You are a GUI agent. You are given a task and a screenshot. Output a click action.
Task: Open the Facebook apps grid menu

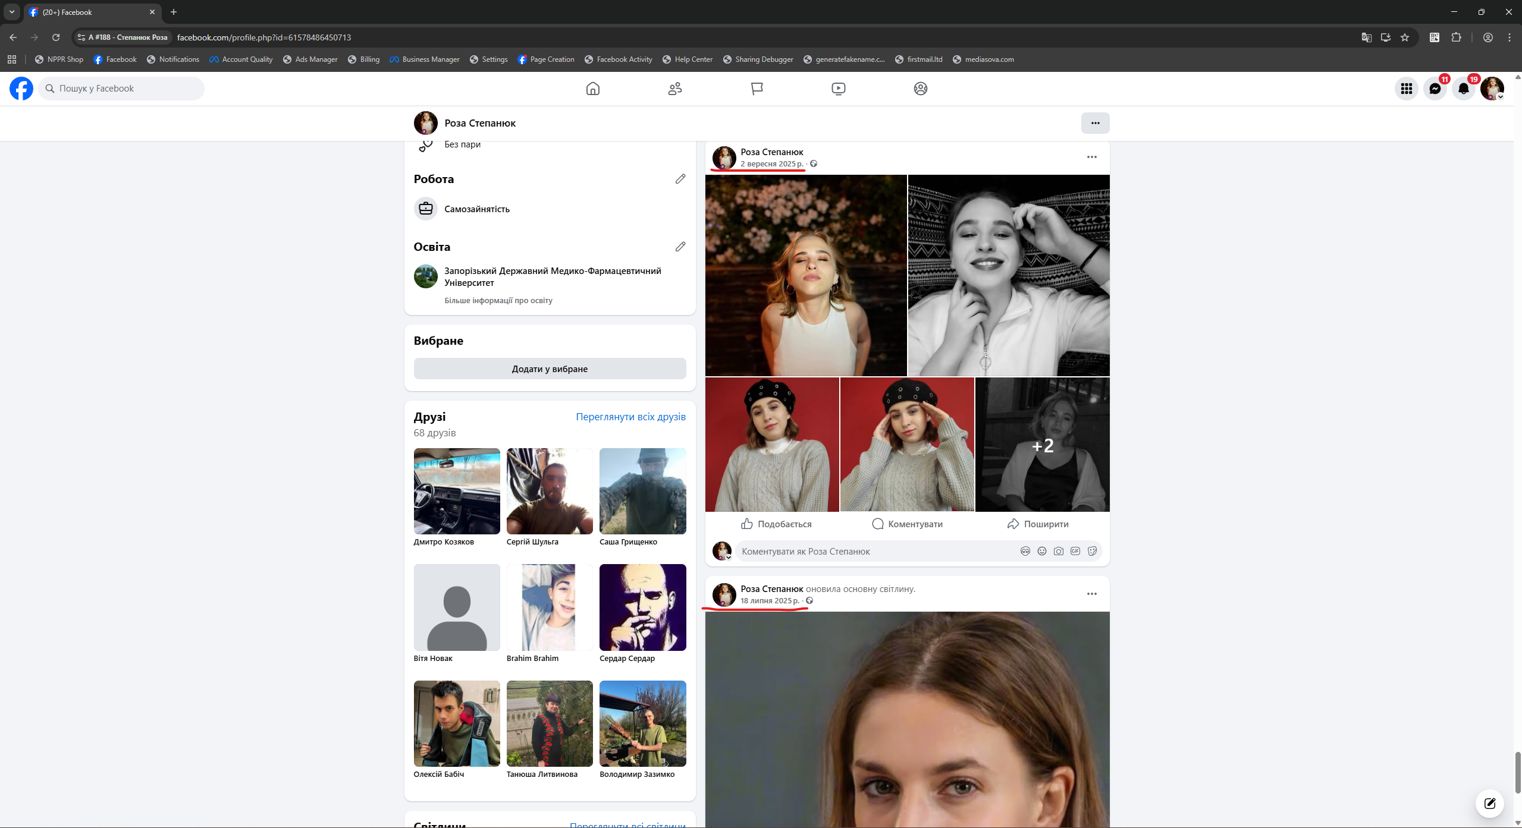click(1406, 89)
